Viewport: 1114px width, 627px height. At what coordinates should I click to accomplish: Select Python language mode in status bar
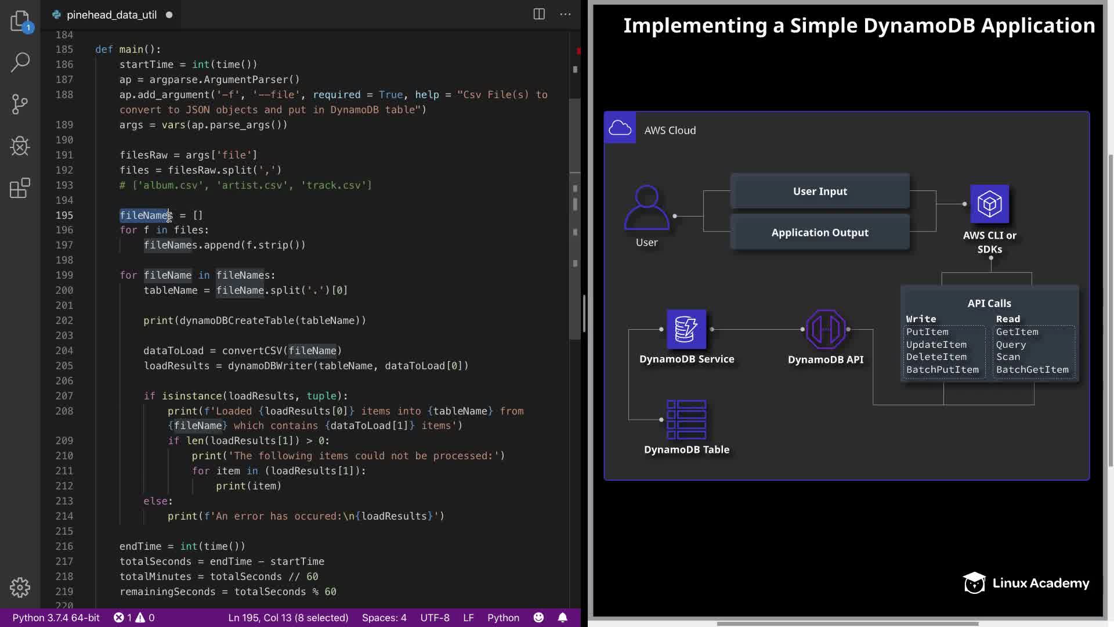pos(503,618)
